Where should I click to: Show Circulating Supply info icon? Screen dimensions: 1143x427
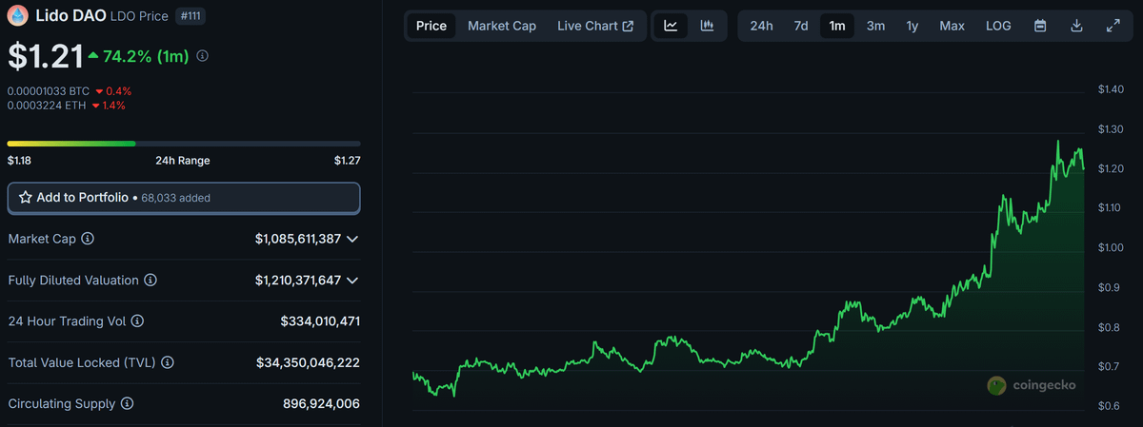click(128, 404)
